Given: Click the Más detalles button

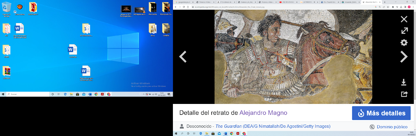Looking at the screenshot, I should [381, 113].
